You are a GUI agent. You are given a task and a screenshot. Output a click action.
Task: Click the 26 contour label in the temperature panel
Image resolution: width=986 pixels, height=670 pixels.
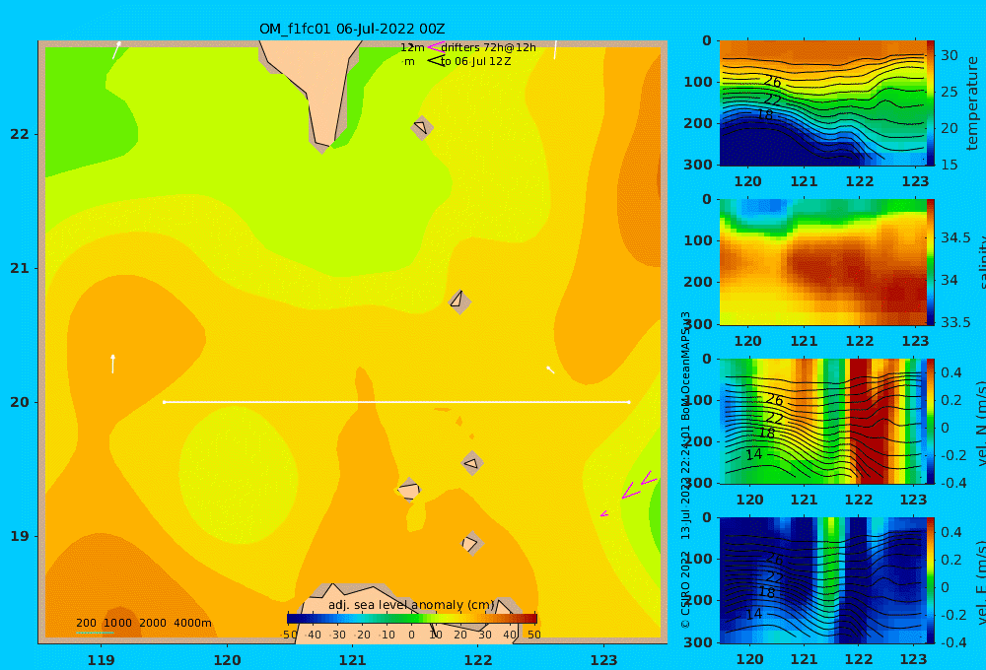tap(773, 82)
